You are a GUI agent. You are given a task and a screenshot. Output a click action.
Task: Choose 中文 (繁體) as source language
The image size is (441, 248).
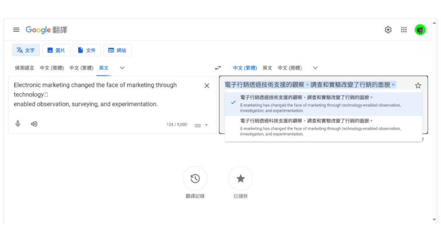[x=81, y=68]
